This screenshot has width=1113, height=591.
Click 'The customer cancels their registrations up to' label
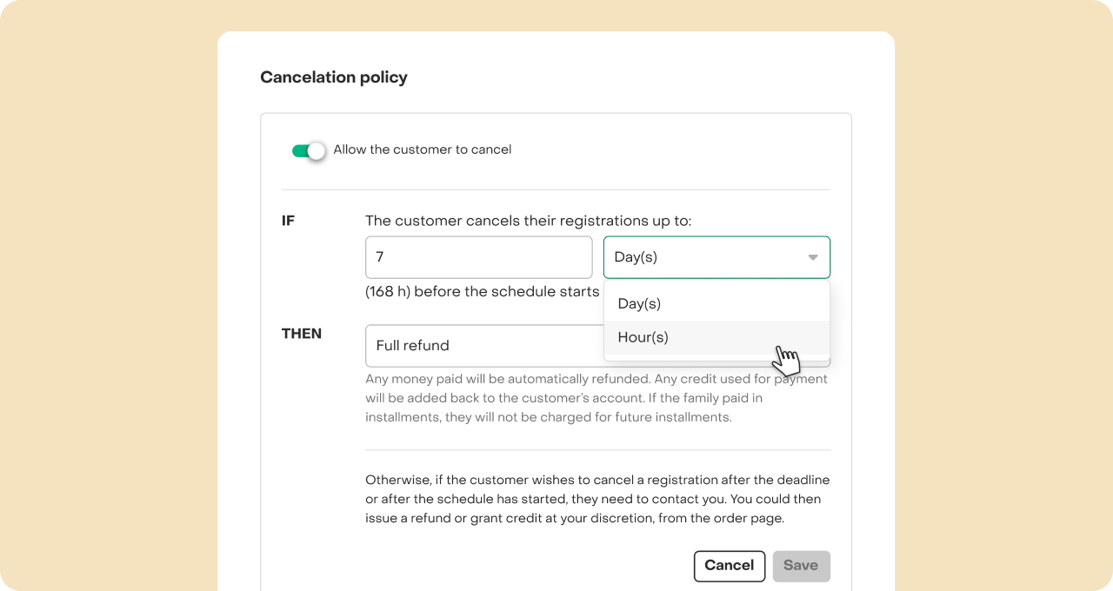[x=528, y=221]
